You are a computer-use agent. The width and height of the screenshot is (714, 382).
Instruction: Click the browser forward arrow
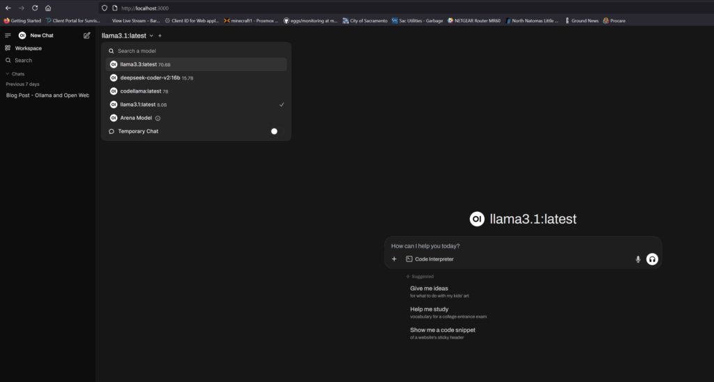22,8
